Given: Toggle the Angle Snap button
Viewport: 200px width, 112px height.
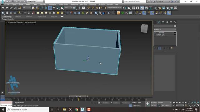Looking at the screenshot, I should (x=92, y=8).
